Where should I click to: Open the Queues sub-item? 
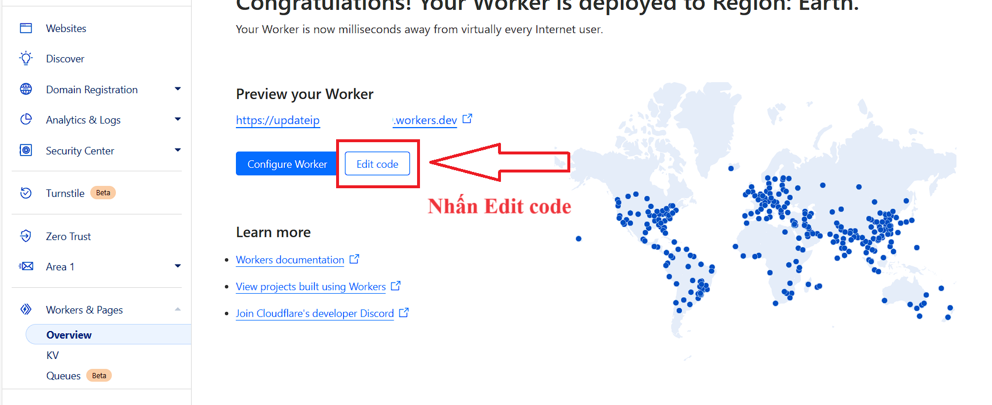point(63,376)
